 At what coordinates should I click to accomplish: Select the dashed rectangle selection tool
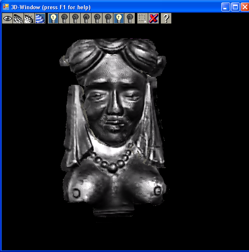142,18
